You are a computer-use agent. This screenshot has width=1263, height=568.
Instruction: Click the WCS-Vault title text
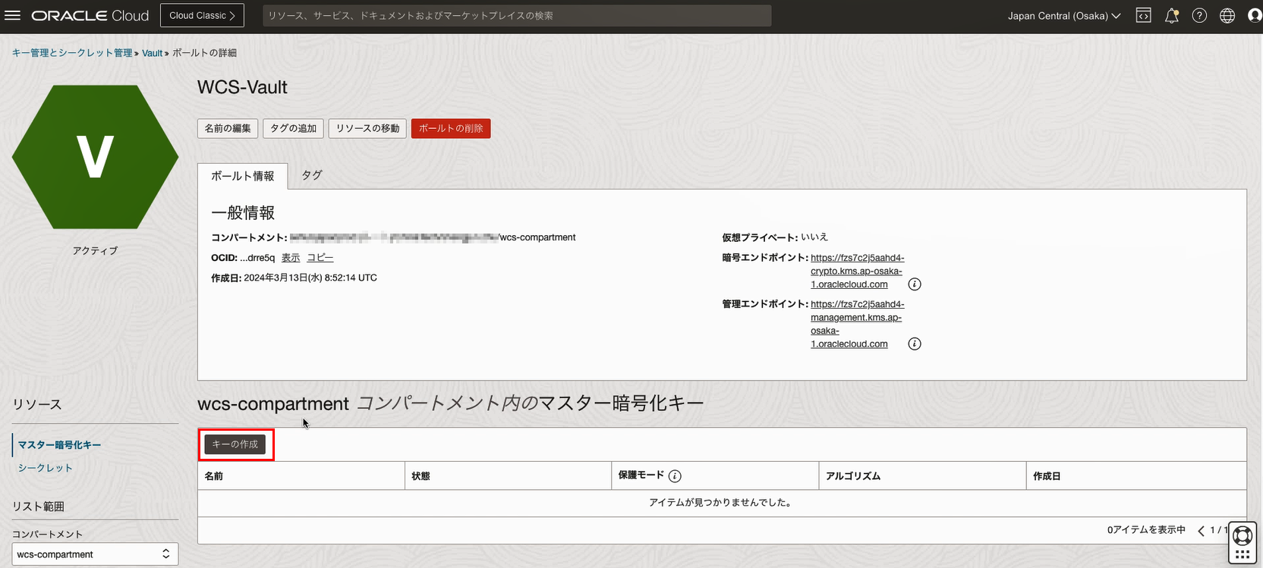point(242,87)
